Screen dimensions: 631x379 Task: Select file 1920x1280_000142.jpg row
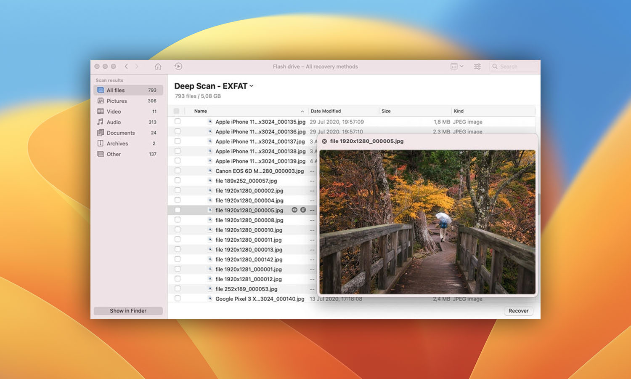[x=242, y=259]
